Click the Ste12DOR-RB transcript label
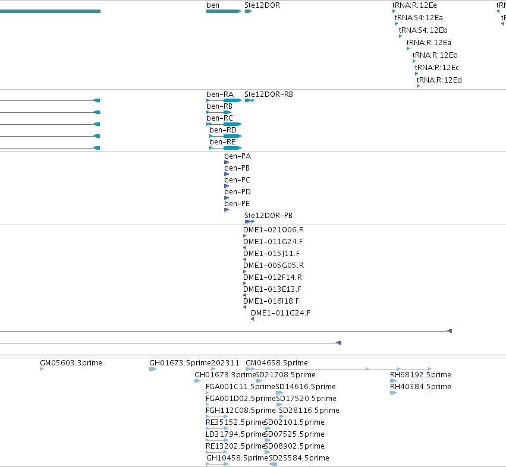Viewport: 506px width, 467px height. [269, 94]
